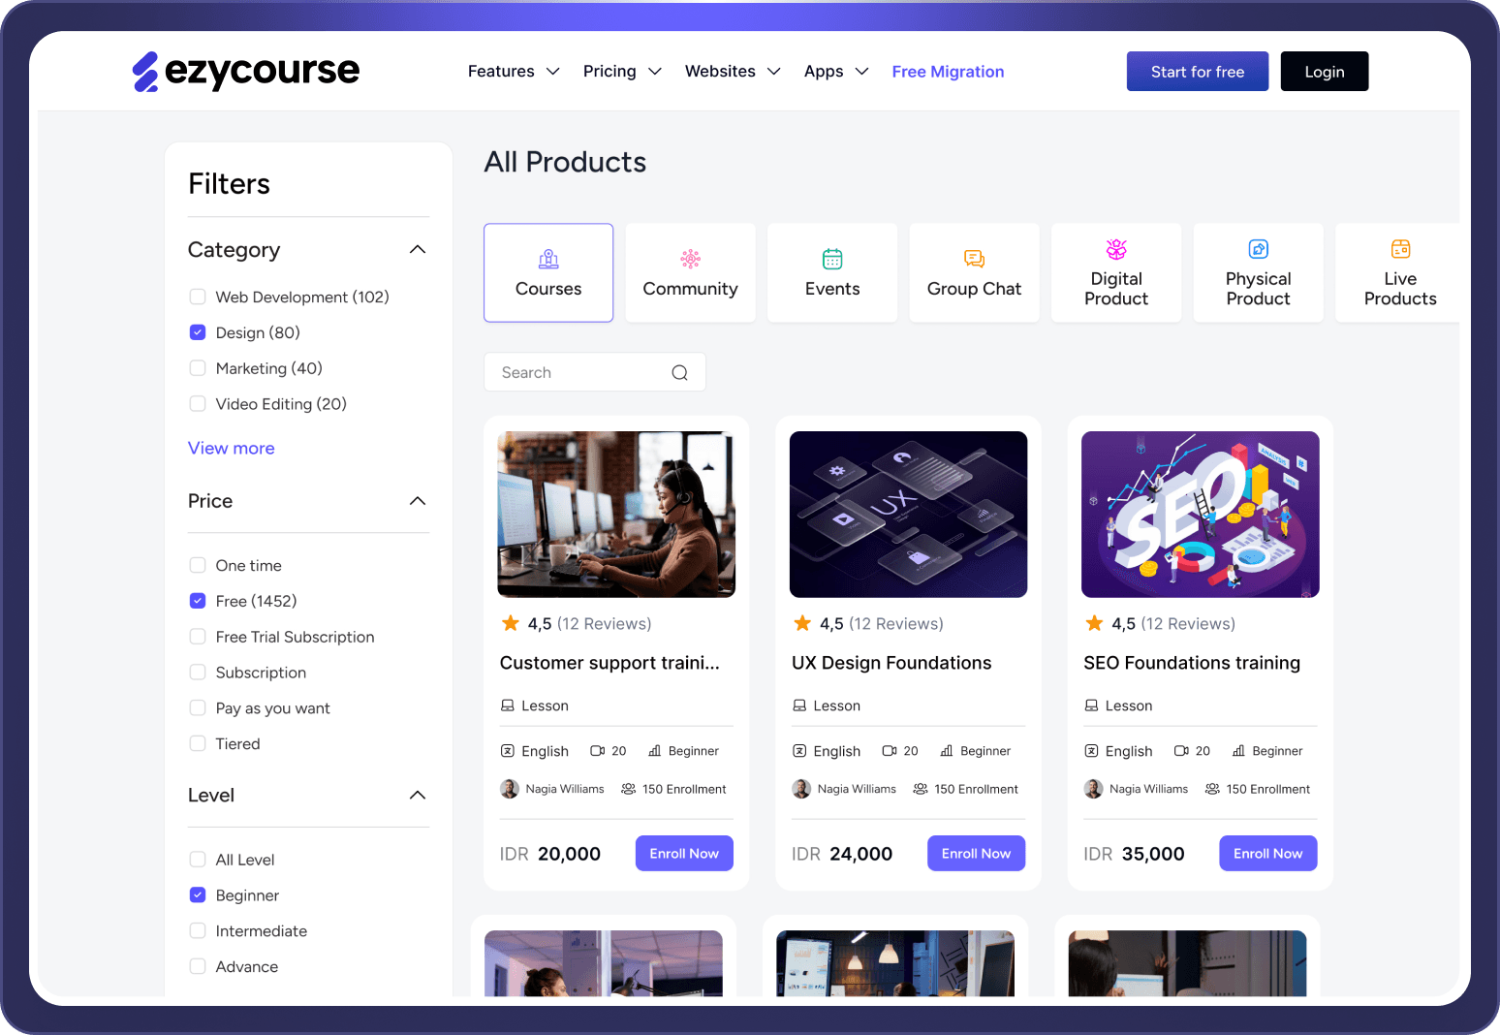Expand the Apps navigation dropdown
Viewport: 1500px width, 1035px height.
834,71
